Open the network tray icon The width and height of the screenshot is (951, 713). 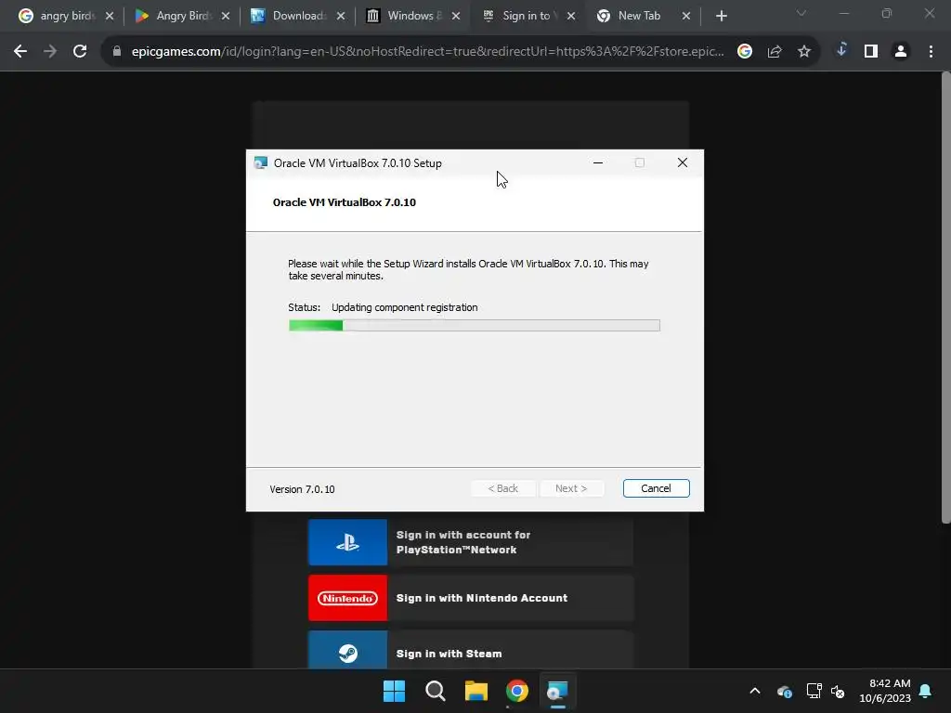(x=814, y=691)
